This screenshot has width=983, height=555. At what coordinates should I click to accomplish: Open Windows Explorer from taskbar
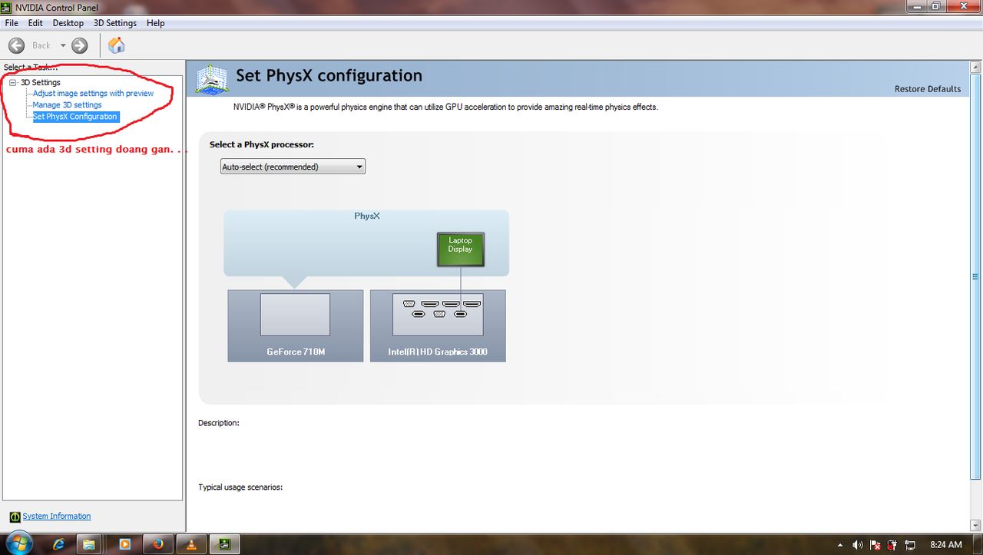(x=89, y=544)
